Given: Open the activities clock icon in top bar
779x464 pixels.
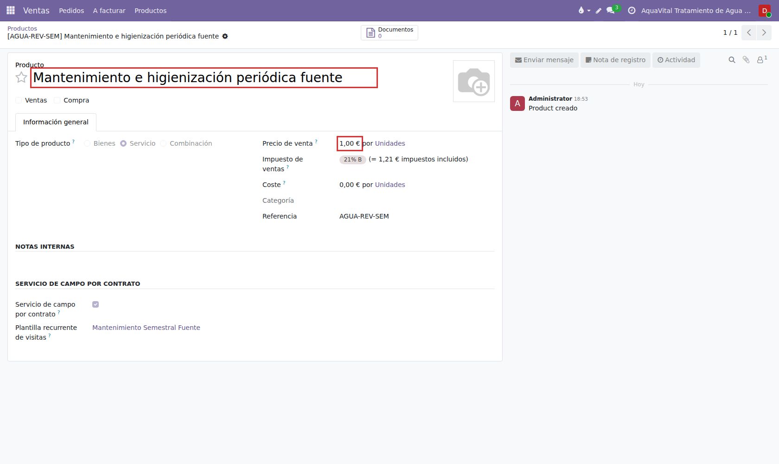Looking at the screenshot, I should coord(632,11).
